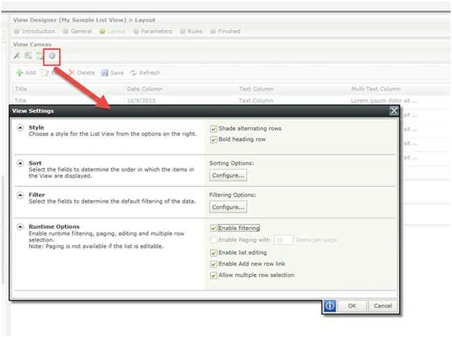Click the Refresh toolbar button
452x337 pixels.
145,73
